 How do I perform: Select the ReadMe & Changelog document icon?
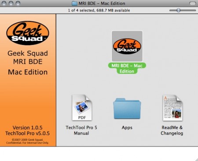point(172,108)
